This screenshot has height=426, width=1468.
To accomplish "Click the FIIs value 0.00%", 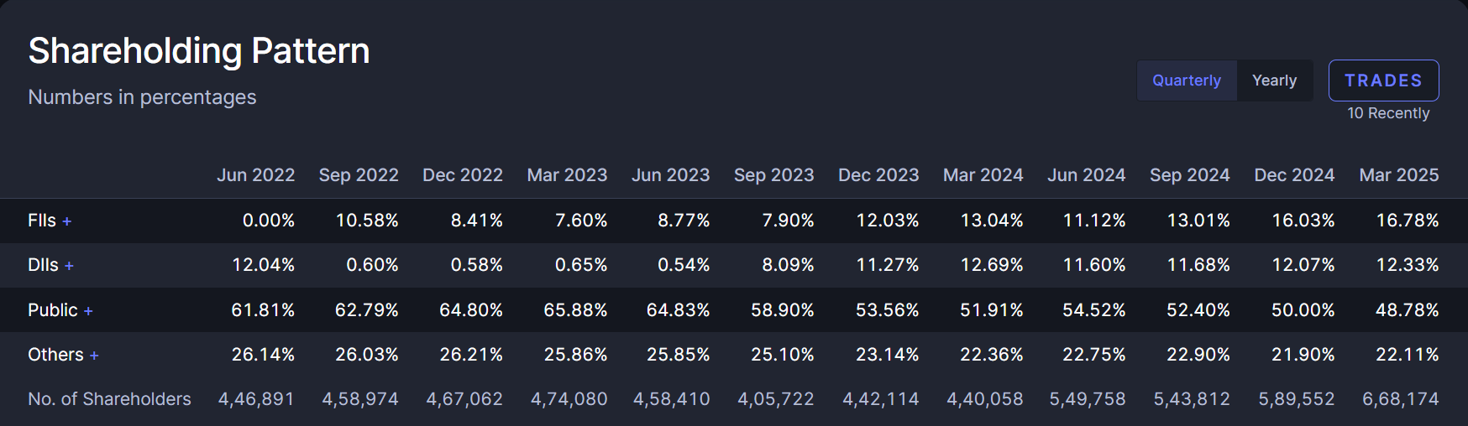I will (x=269, y=221).
